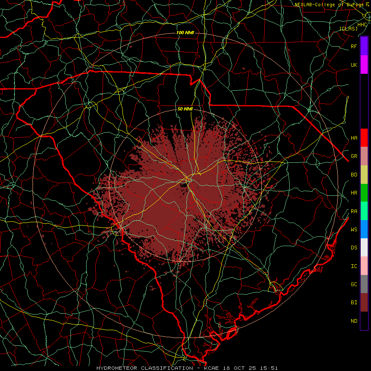Click the 'GR' legend label
This screenshot has height=371, width=371.
(x=354, y=156)
